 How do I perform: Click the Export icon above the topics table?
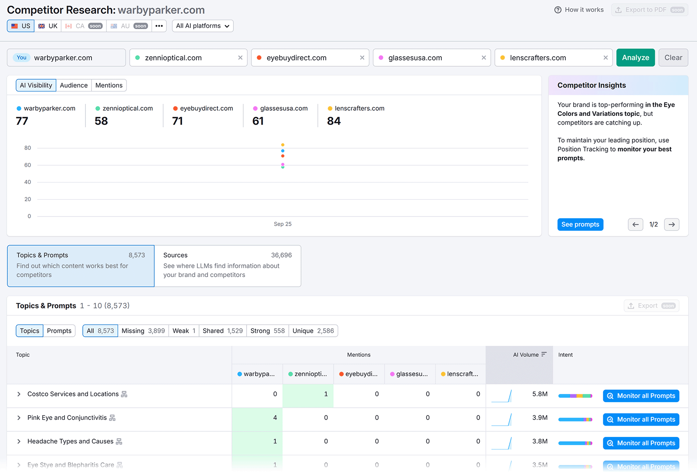tap(631, 305)
